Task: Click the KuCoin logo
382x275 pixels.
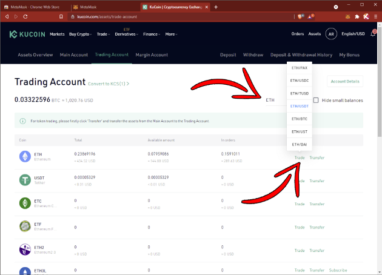Action: [27, 35]
